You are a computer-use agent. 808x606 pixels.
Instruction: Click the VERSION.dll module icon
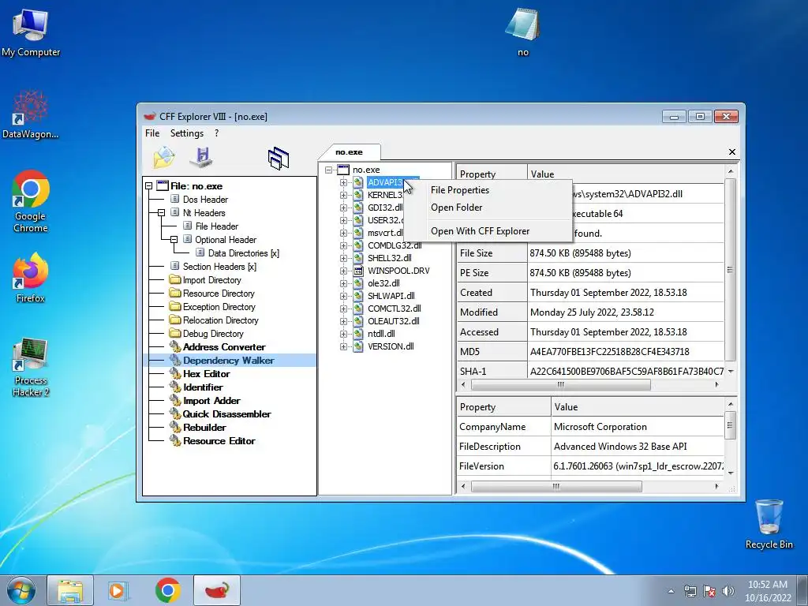click(x=358, y=346)
